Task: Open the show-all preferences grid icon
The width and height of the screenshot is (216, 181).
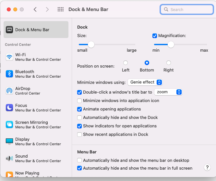Action: (x=60, y=9)
